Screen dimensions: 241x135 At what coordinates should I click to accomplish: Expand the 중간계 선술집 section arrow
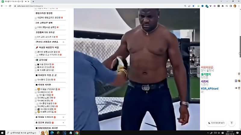pos(63,123)
